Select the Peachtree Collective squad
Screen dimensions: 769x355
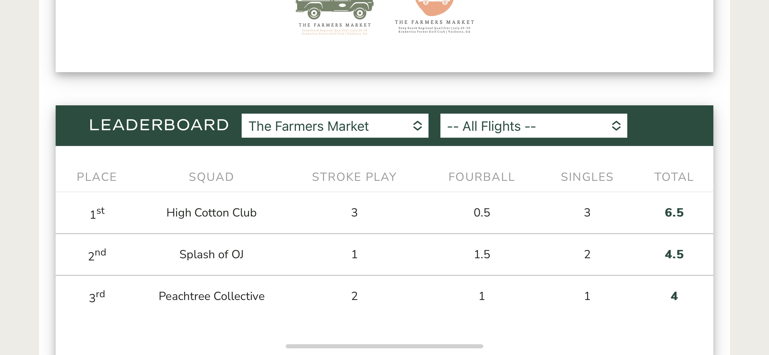(x=211, y=296)
